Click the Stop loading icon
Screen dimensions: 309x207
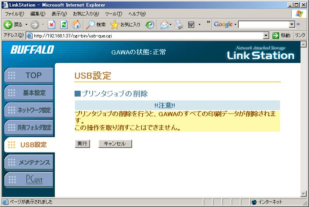[52, 25]
